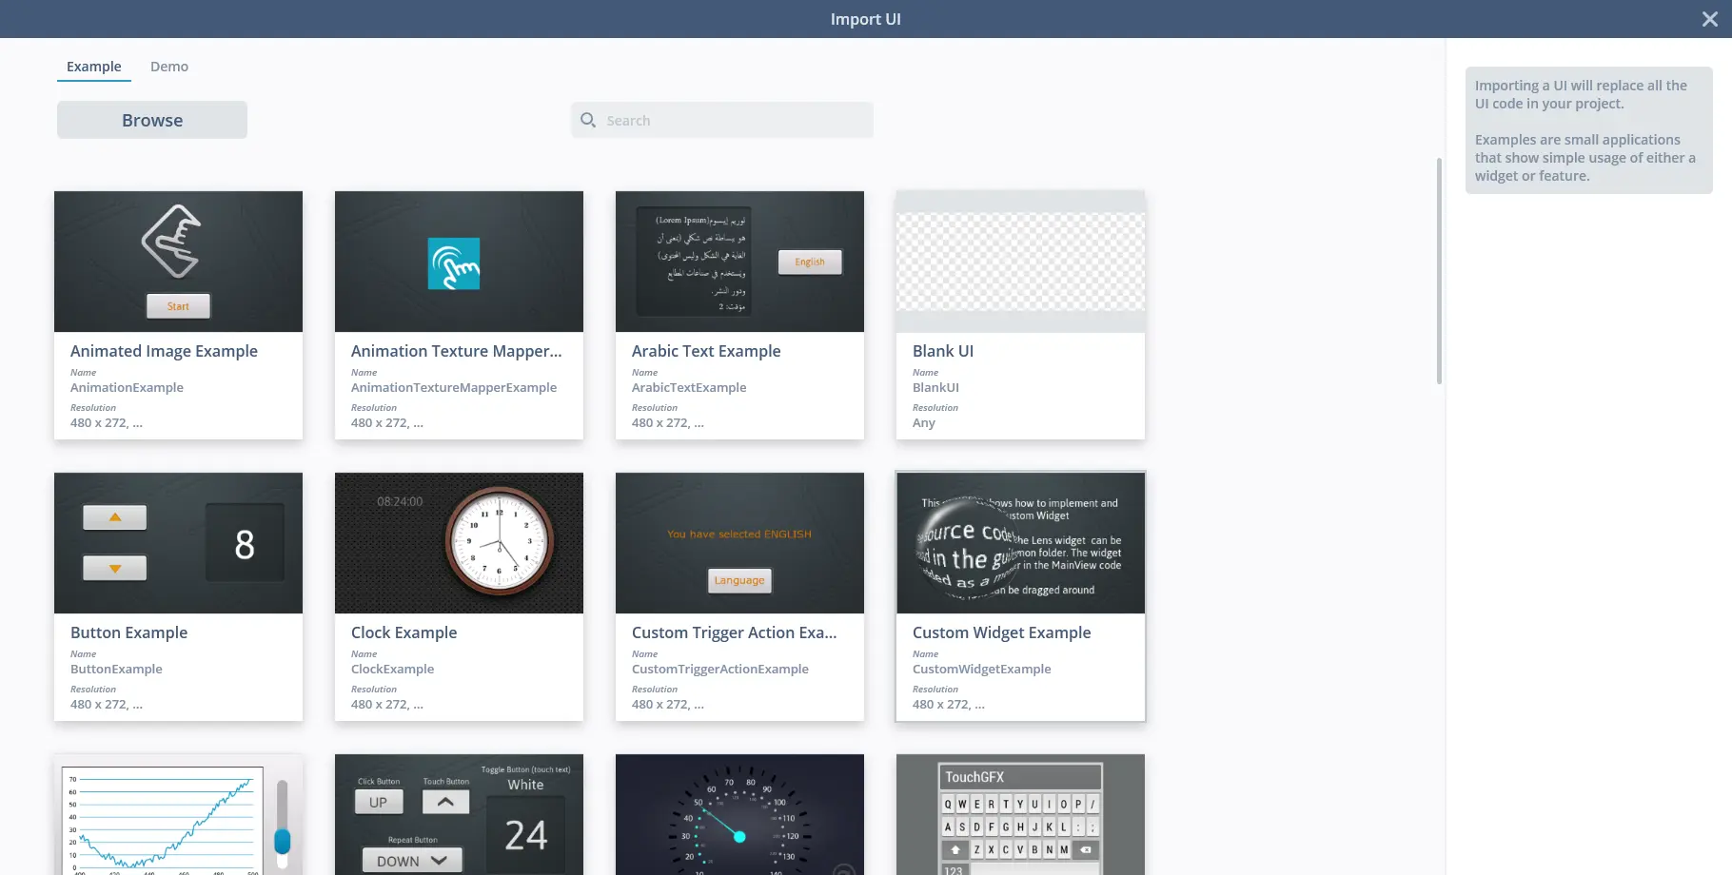Select the Animation Texture Mapper touch icon
The image size is (1732, 875).
(454, 263)
